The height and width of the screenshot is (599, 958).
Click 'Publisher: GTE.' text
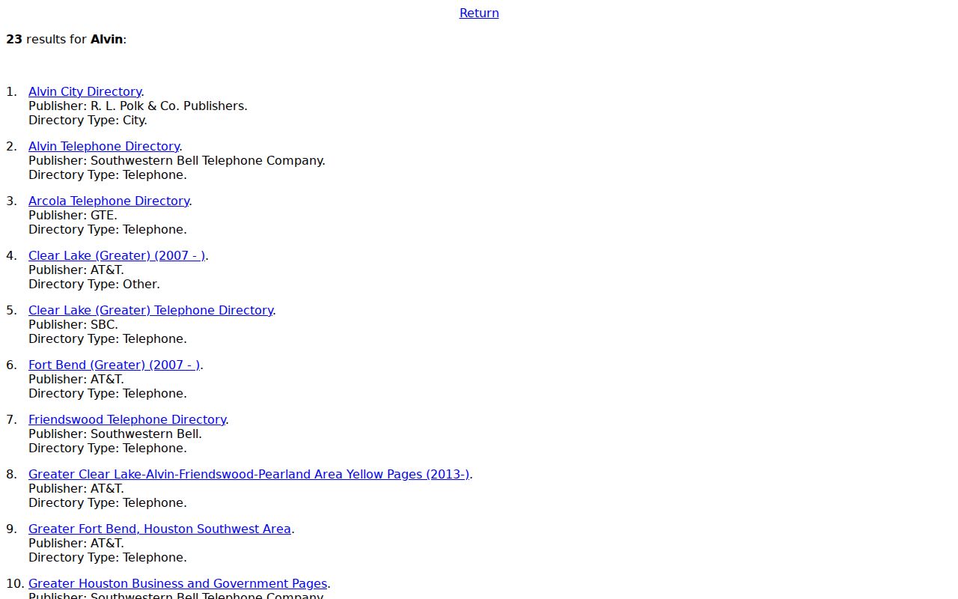[73, 215]
